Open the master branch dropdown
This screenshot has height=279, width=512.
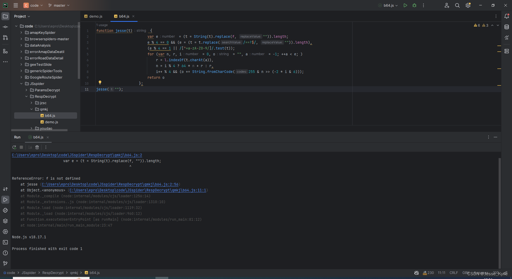point(59,5)
